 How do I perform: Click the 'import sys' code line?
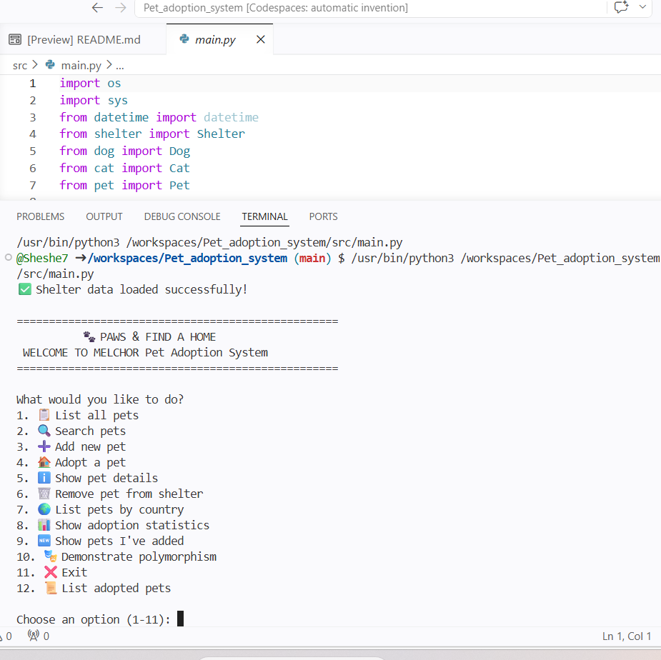click(94, 101)
